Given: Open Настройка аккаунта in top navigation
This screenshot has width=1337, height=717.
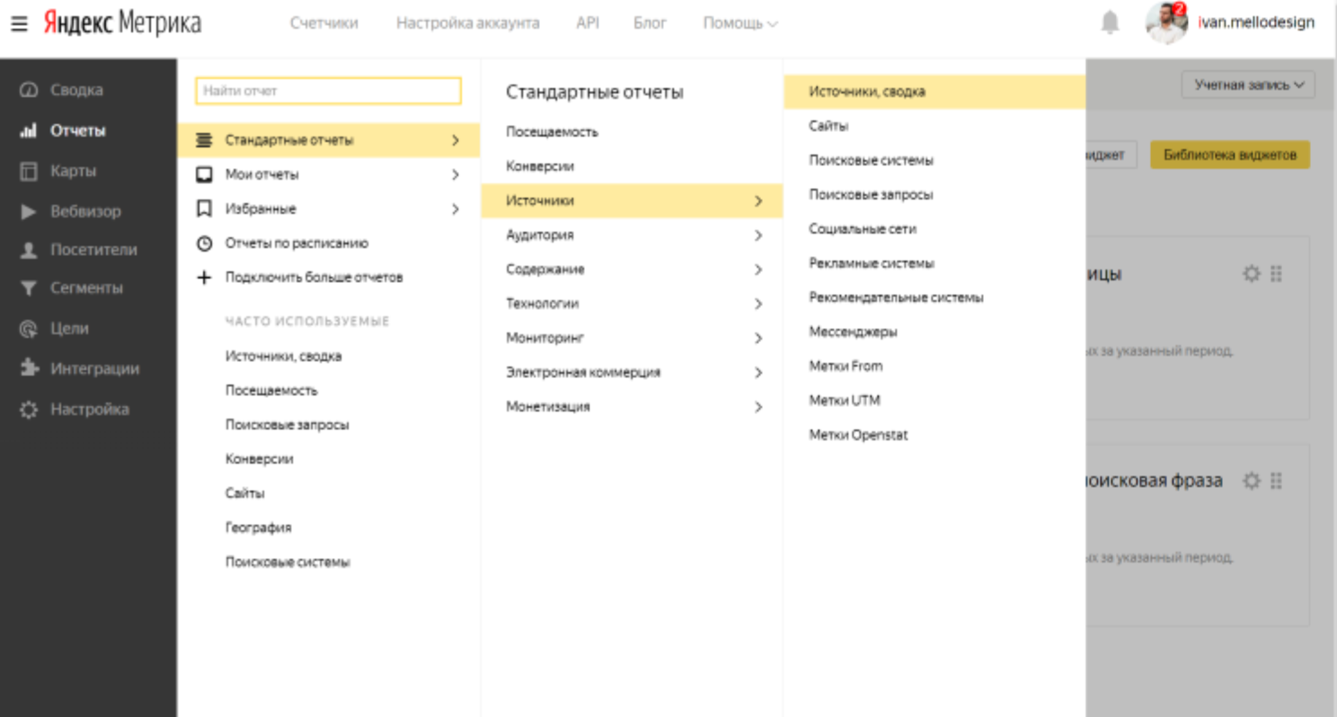Looking at the screenshot, I should [467, 23].
